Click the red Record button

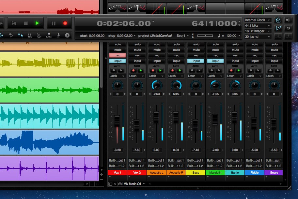[65, 23]
